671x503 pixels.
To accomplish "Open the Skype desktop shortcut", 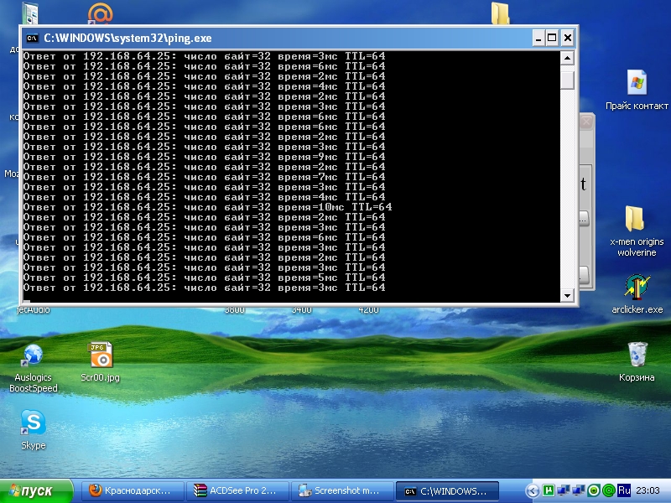I will point(34,429).
